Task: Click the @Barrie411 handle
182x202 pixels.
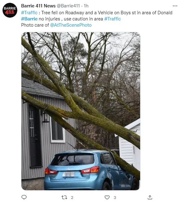Action: (68, 6)
